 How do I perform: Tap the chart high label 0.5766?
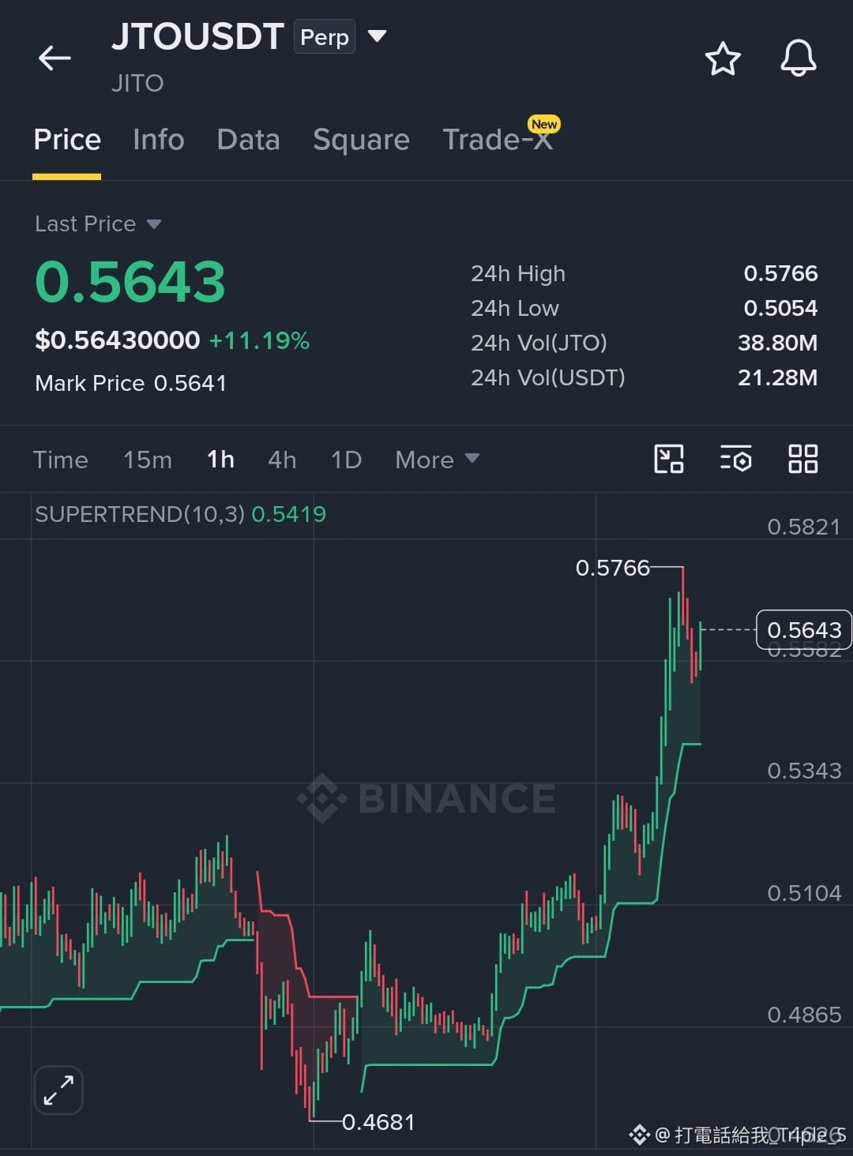(612, 568)
